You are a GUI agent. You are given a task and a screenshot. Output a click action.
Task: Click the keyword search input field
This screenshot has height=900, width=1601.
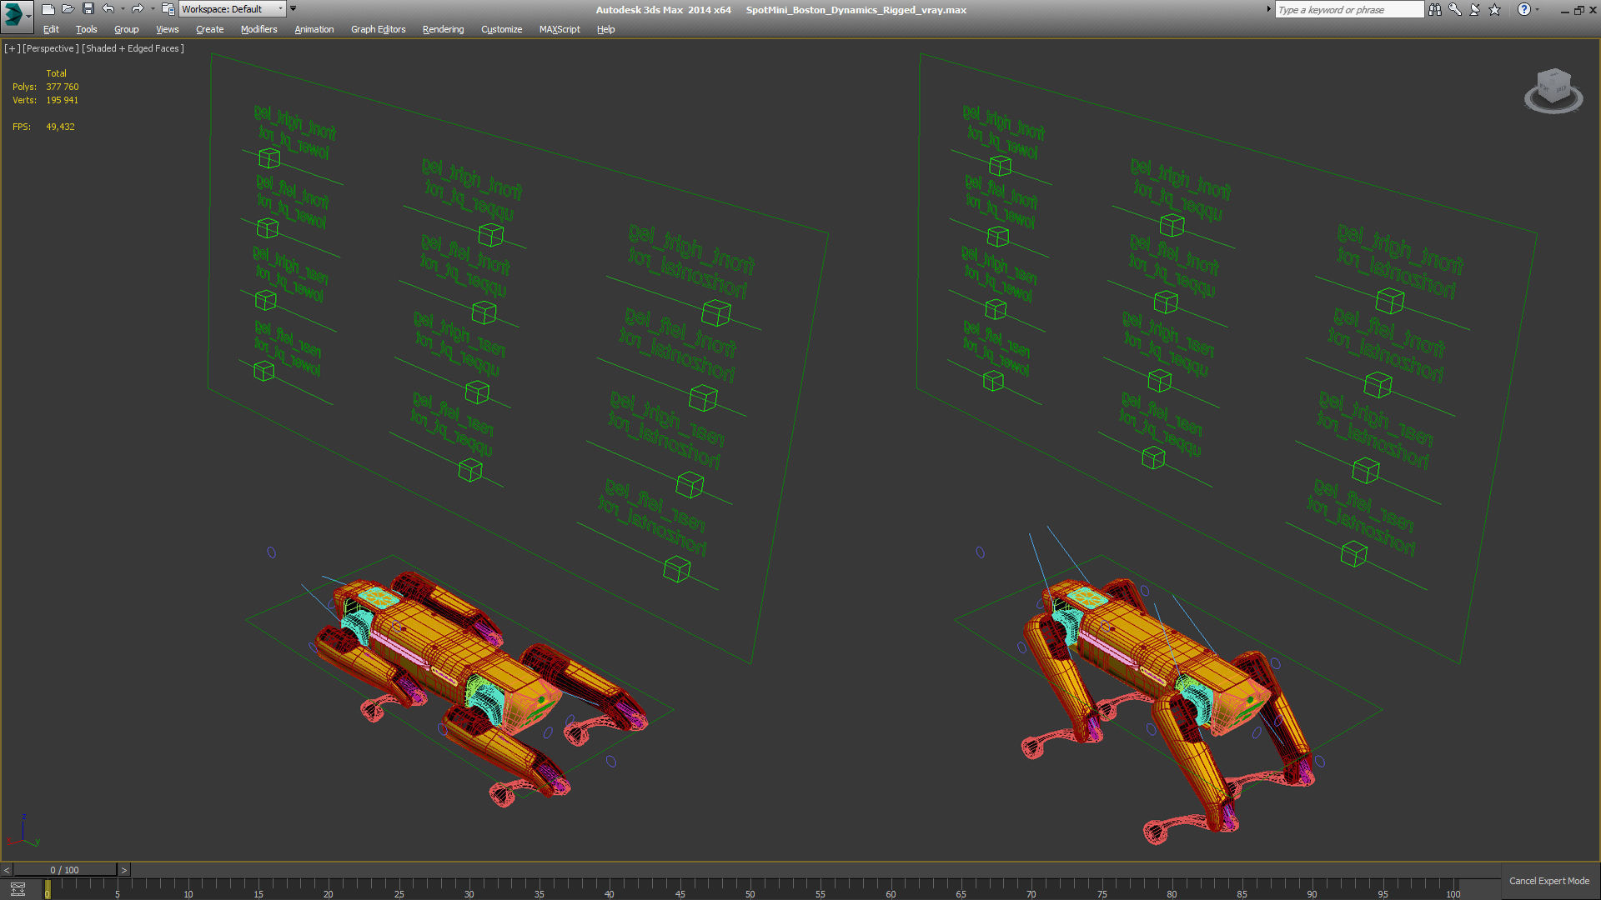tap(1348, 9)
